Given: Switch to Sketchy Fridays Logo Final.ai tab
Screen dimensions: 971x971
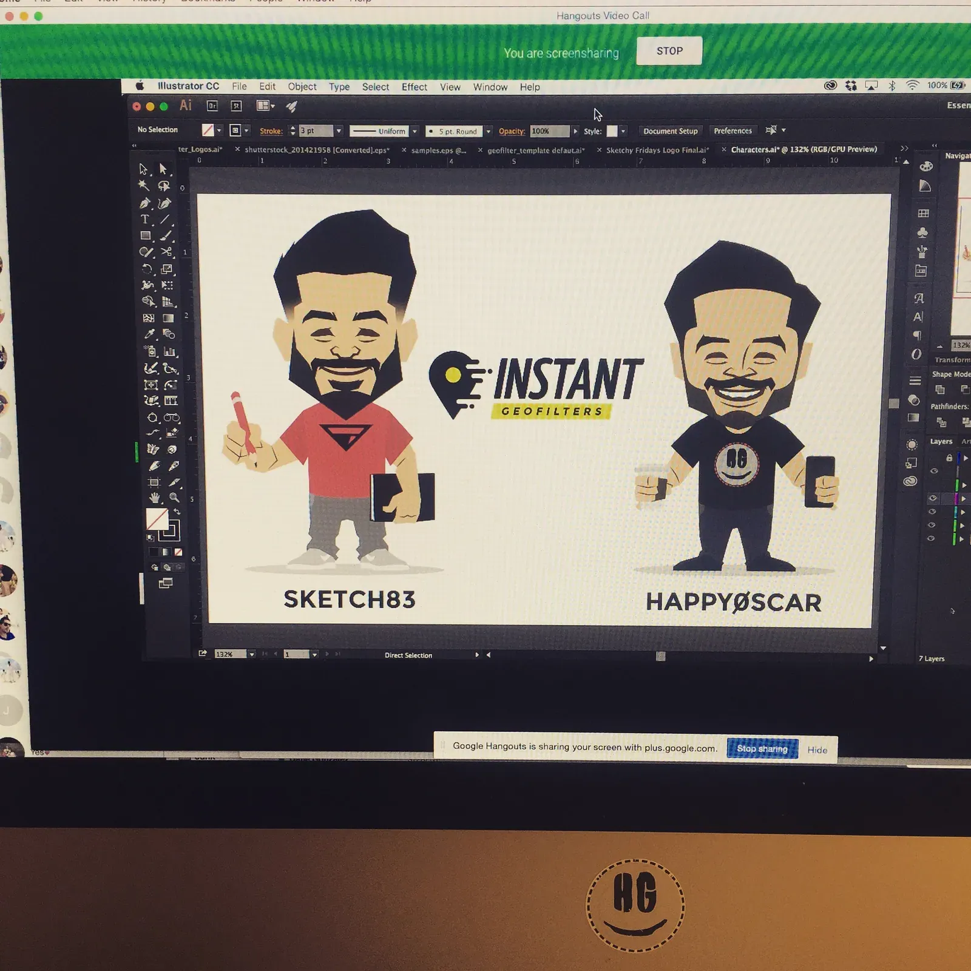Looking at the screenshot, I should pyautogui.click(x=657, y=150).
